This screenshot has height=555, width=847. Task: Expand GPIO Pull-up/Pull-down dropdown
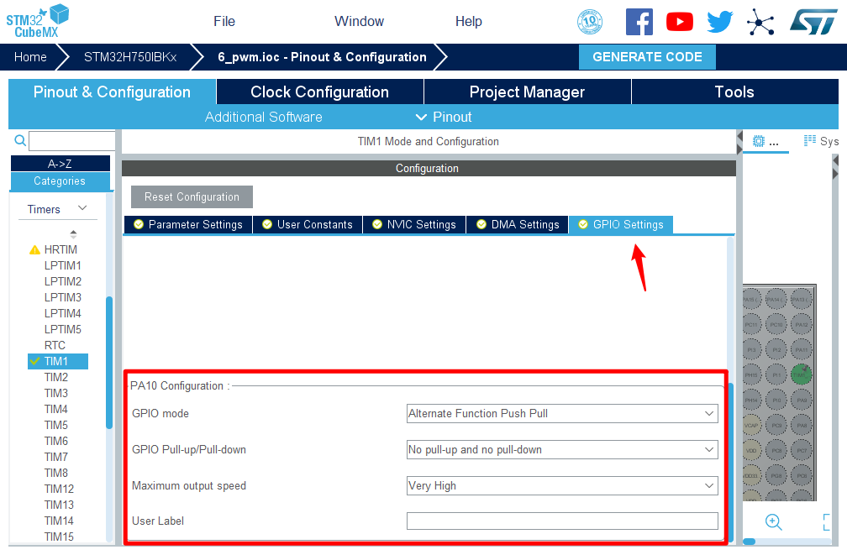pos(561,449)
